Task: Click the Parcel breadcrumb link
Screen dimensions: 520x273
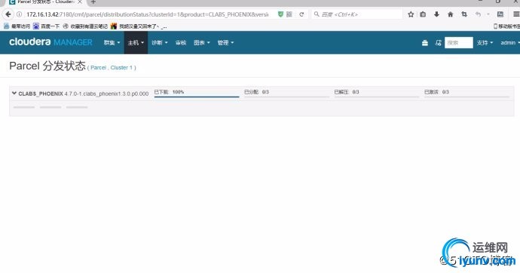Action: coord(98,68)
